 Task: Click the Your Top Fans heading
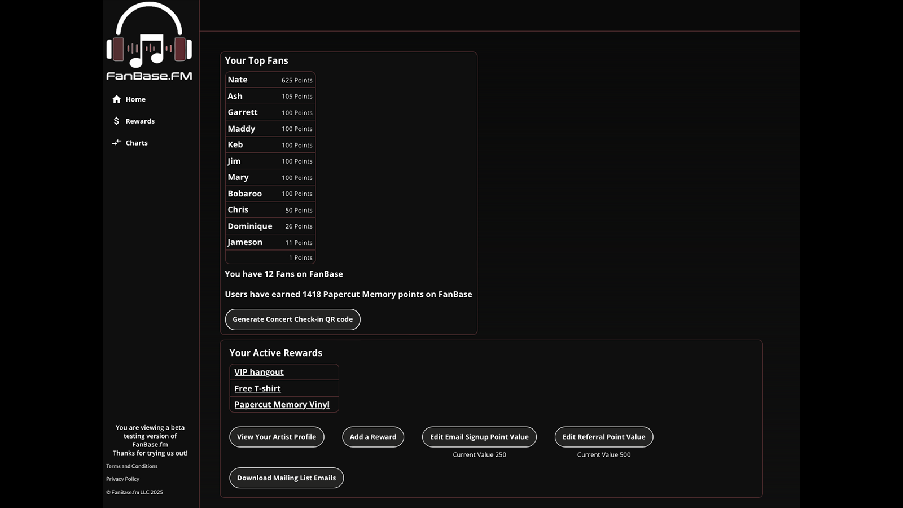pyautogui.click(x=256, y=61)
